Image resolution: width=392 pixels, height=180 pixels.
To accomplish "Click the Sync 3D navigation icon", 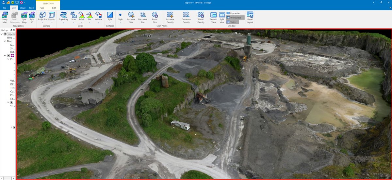I will [32, 15].
